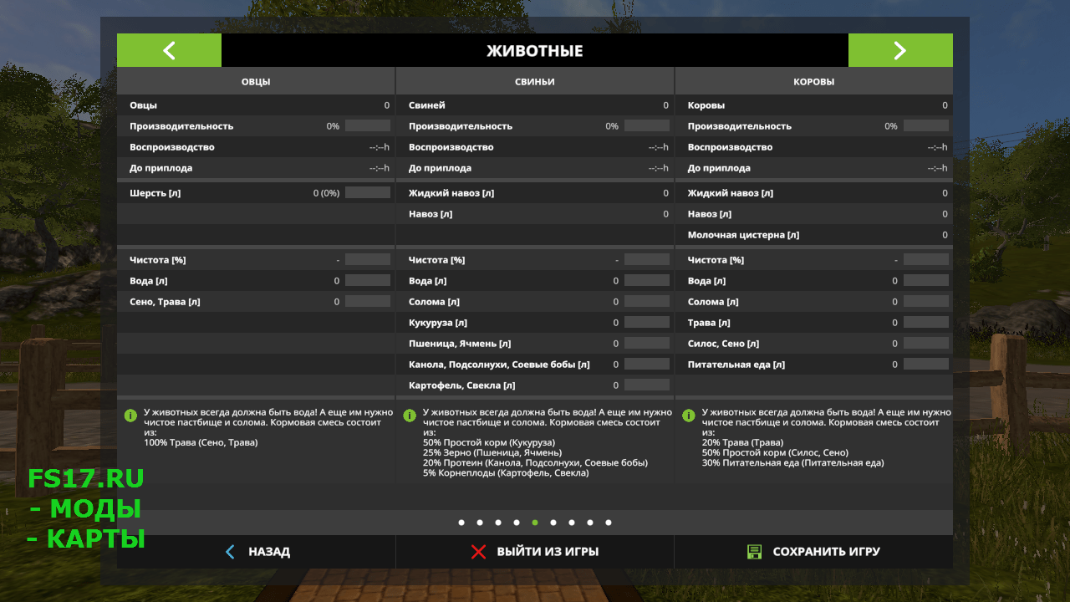Click 5% Корнеплоды feed line
Screen dimensions: 1070x602
click(506, 472)
